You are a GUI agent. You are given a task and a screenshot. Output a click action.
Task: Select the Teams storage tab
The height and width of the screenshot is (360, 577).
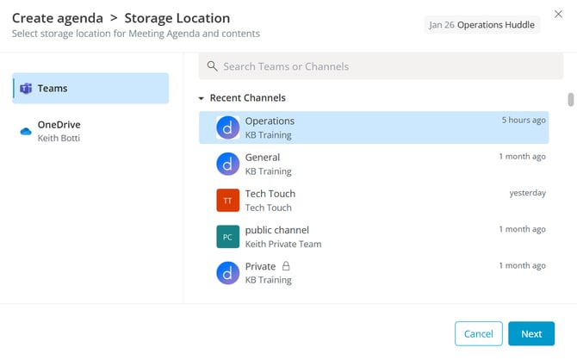pyautogui.click(x=90, y=89)
